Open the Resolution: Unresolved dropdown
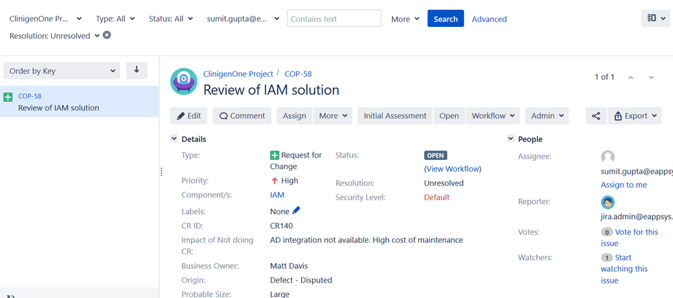673x298 pixels. (x=54, y=36)
